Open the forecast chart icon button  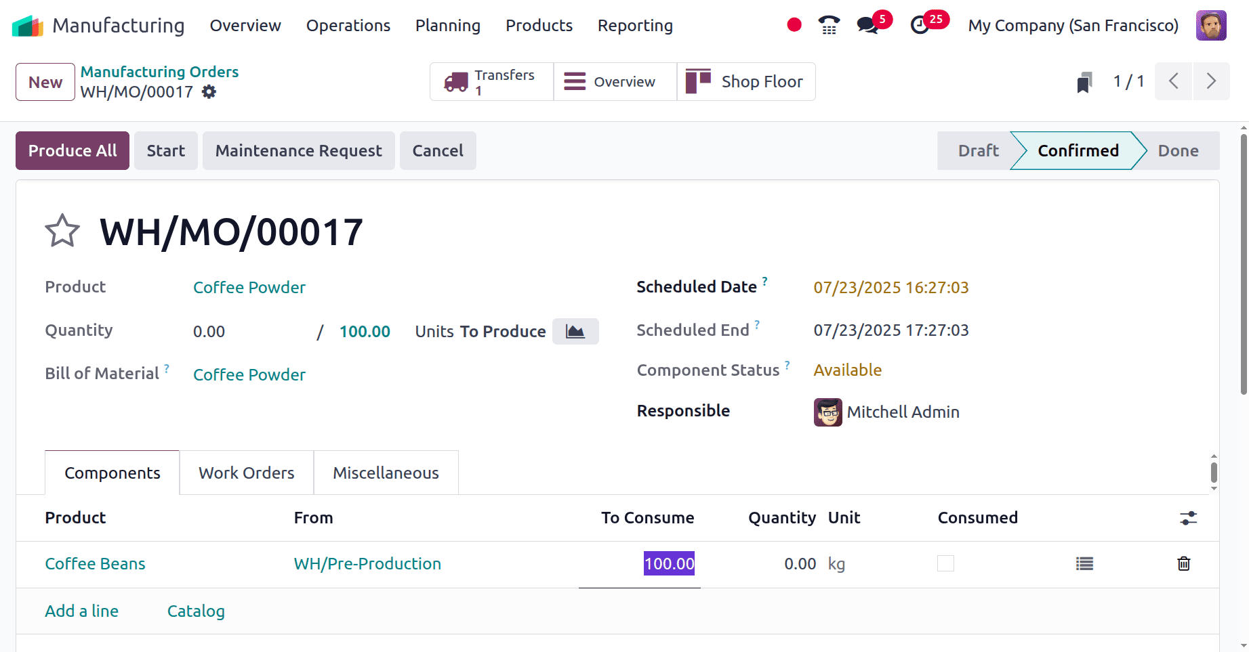pos(575,331)
